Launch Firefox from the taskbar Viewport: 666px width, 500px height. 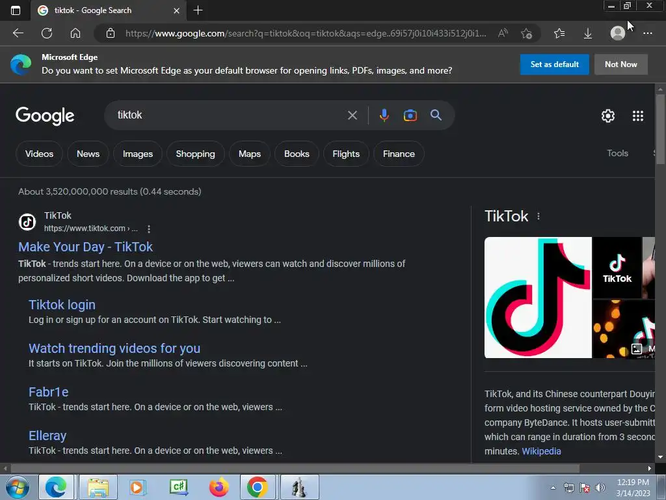(x=219, y=487)
